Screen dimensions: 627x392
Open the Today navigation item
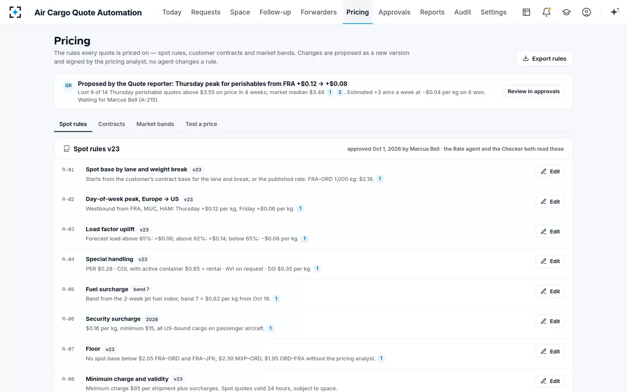[x=172, y=12]
